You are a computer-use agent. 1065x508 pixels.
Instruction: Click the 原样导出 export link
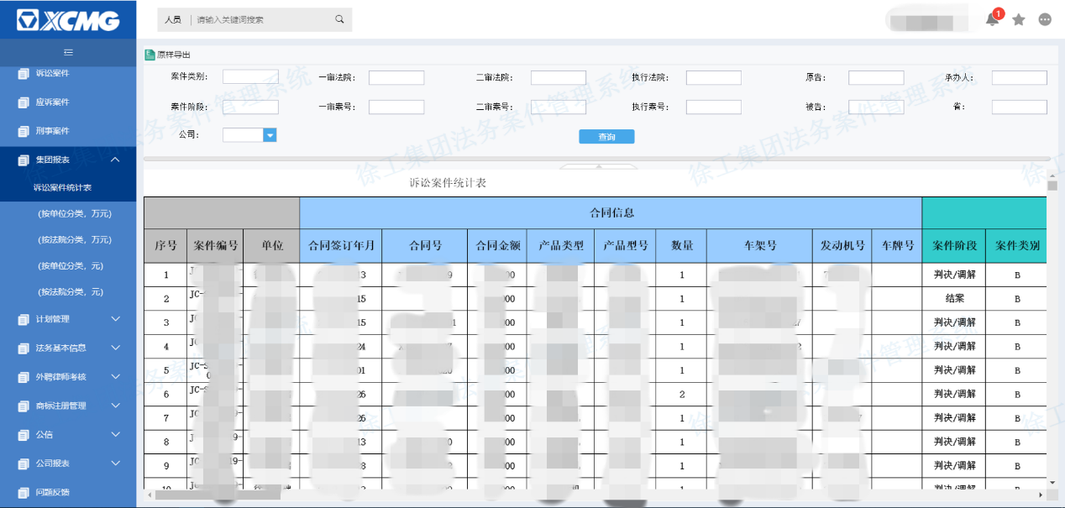pos(173,55)
